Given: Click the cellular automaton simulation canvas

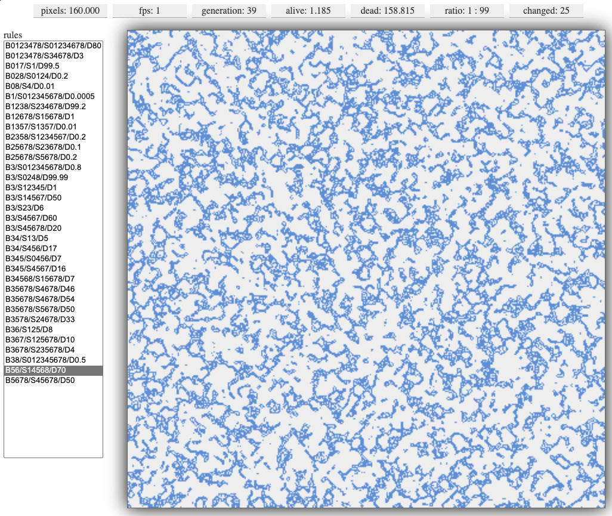Looking at the screenshot, I should point(366,269).
